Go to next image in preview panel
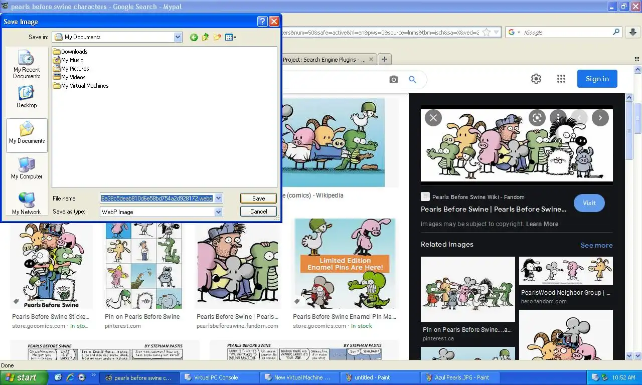Image resolution: width=642 pixels, height=385 pixels. (x=600, y=118)
